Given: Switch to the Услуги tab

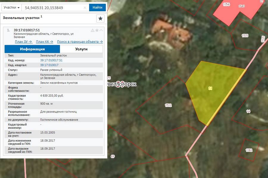Looking at the screenshot, I should 81,49.
